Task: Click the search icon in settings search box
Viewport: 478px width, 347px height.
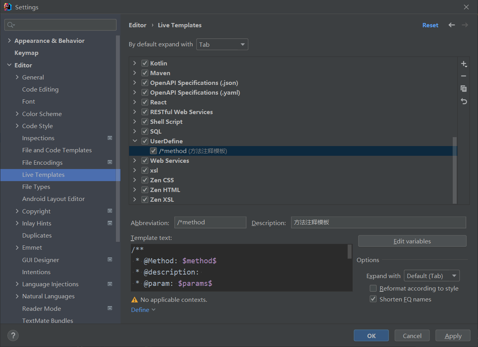Action: [x=11, y=25]
